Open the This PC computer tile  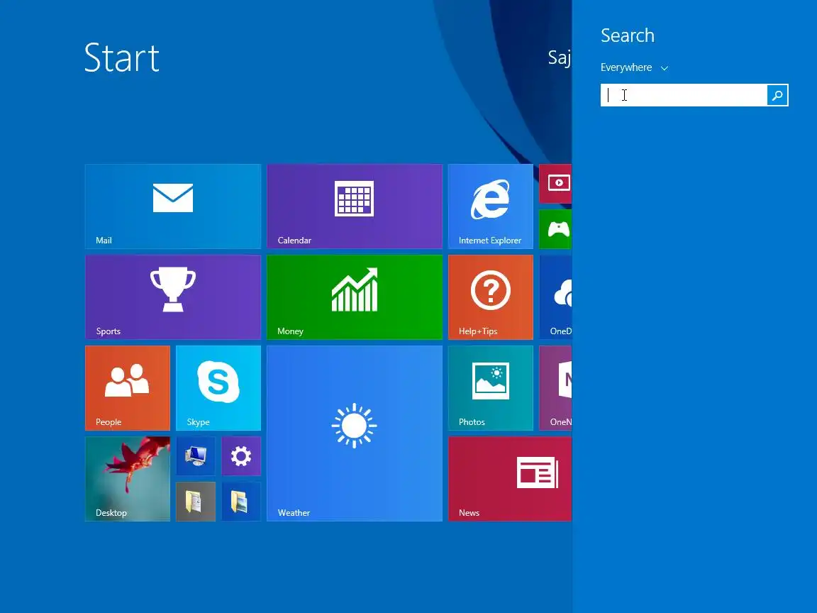[x=196, y=456]
